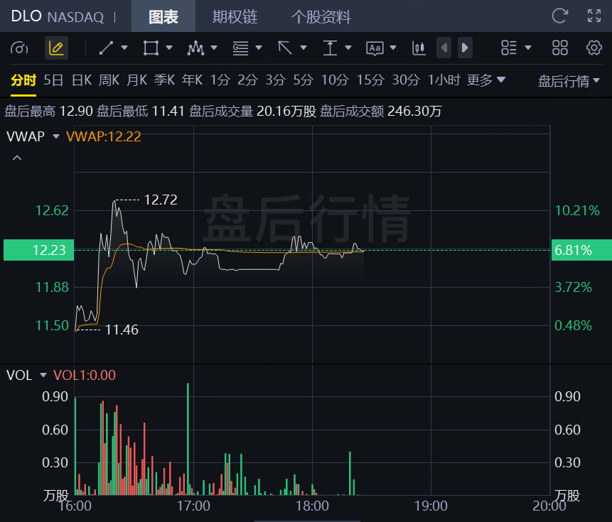Switch to 图表 tab
612x522 pixels.
pos(163,16)
